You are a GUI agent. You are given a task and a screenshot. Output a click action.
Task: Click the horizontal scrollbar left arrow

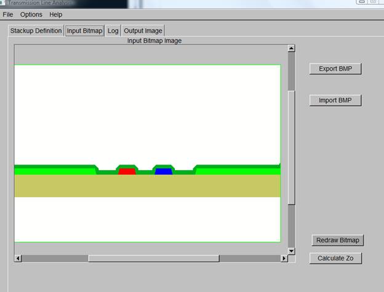click(x=18, y=258)
